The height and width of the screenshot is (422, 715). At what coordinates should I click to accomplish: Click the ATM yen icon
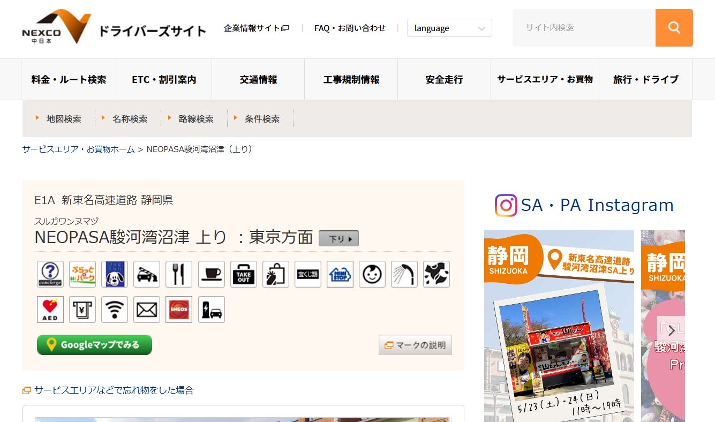pos(82,310)
